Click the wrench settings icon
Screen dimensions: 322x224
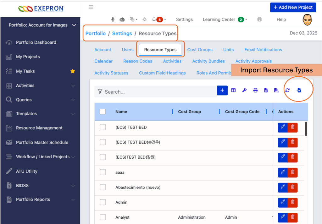(244, 90)
